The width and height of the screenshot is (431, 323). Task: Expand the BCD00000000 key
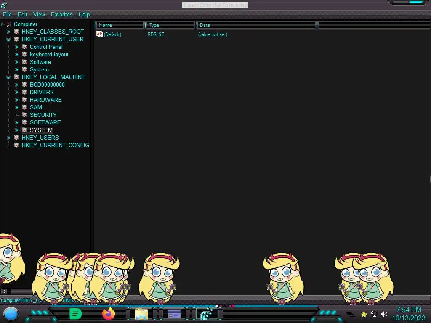click(x=16, y=85)
